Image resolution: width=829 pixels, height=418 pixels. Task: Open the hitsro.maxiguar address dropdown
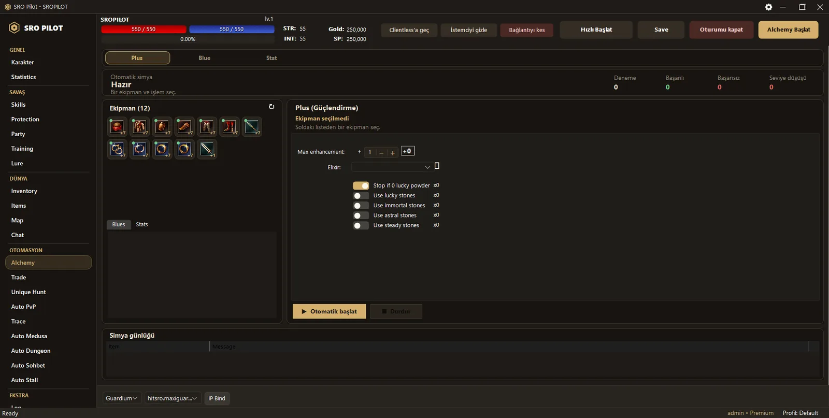pos(172,398)
